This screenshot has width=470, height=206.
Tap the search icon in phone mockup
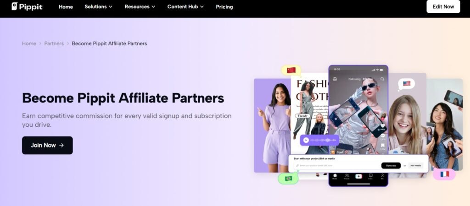click(x=382, y=79)
